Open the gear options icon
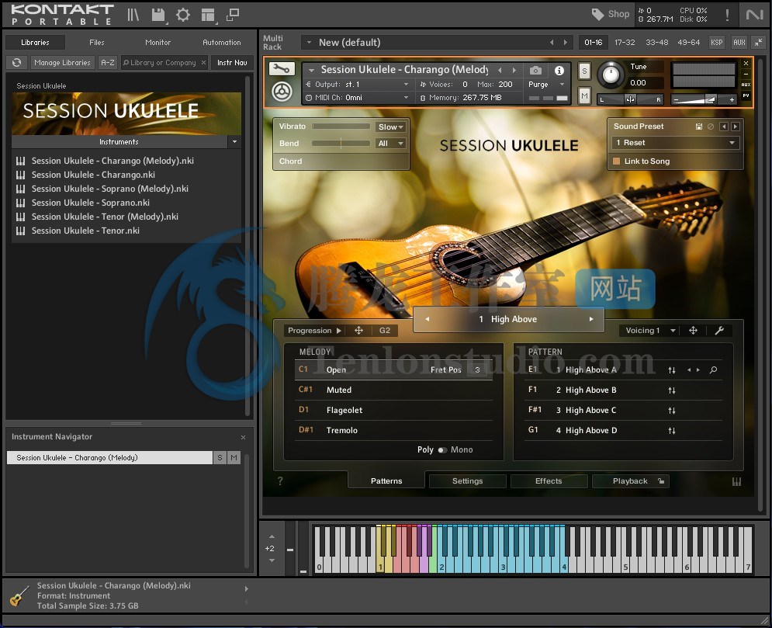Image resolution: width=772 pixels, height=628 pixels. pos(183,15)
